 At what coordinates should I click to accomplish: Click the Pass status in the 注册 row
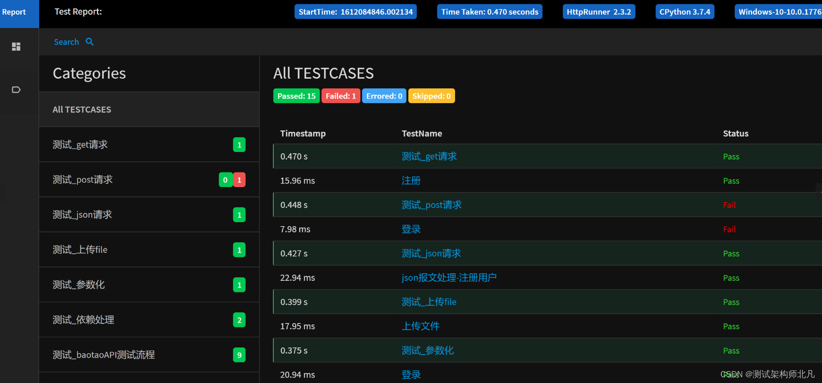click(731, 181)
